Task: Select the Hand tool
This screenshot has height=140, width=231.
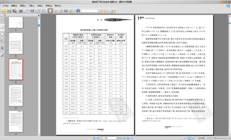Action: pyautogui.click(x=50, y=11)
